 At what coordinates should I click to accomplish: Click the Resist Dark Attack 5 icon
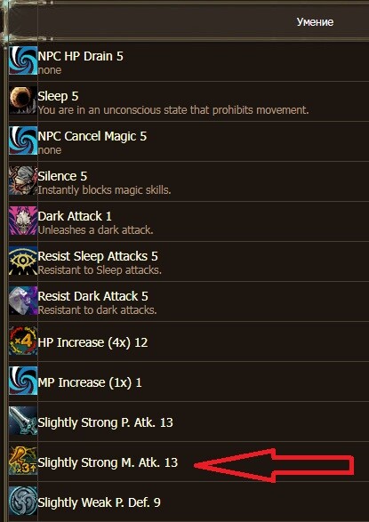point(23,301)
